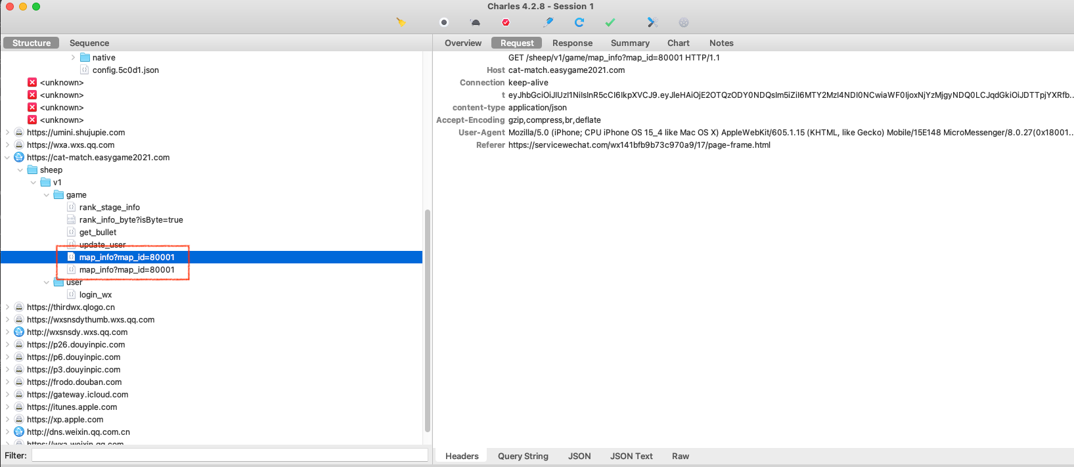
Task: Open Settings with the gear icon
Action: (684, 22)
